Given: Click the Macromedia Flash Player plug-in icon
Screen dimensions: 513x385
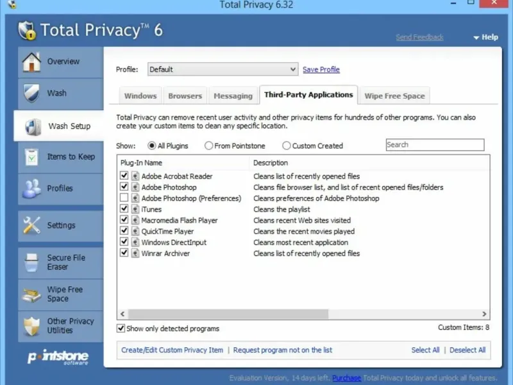Looking at the screenshot, I should click(x=135, y=220).
